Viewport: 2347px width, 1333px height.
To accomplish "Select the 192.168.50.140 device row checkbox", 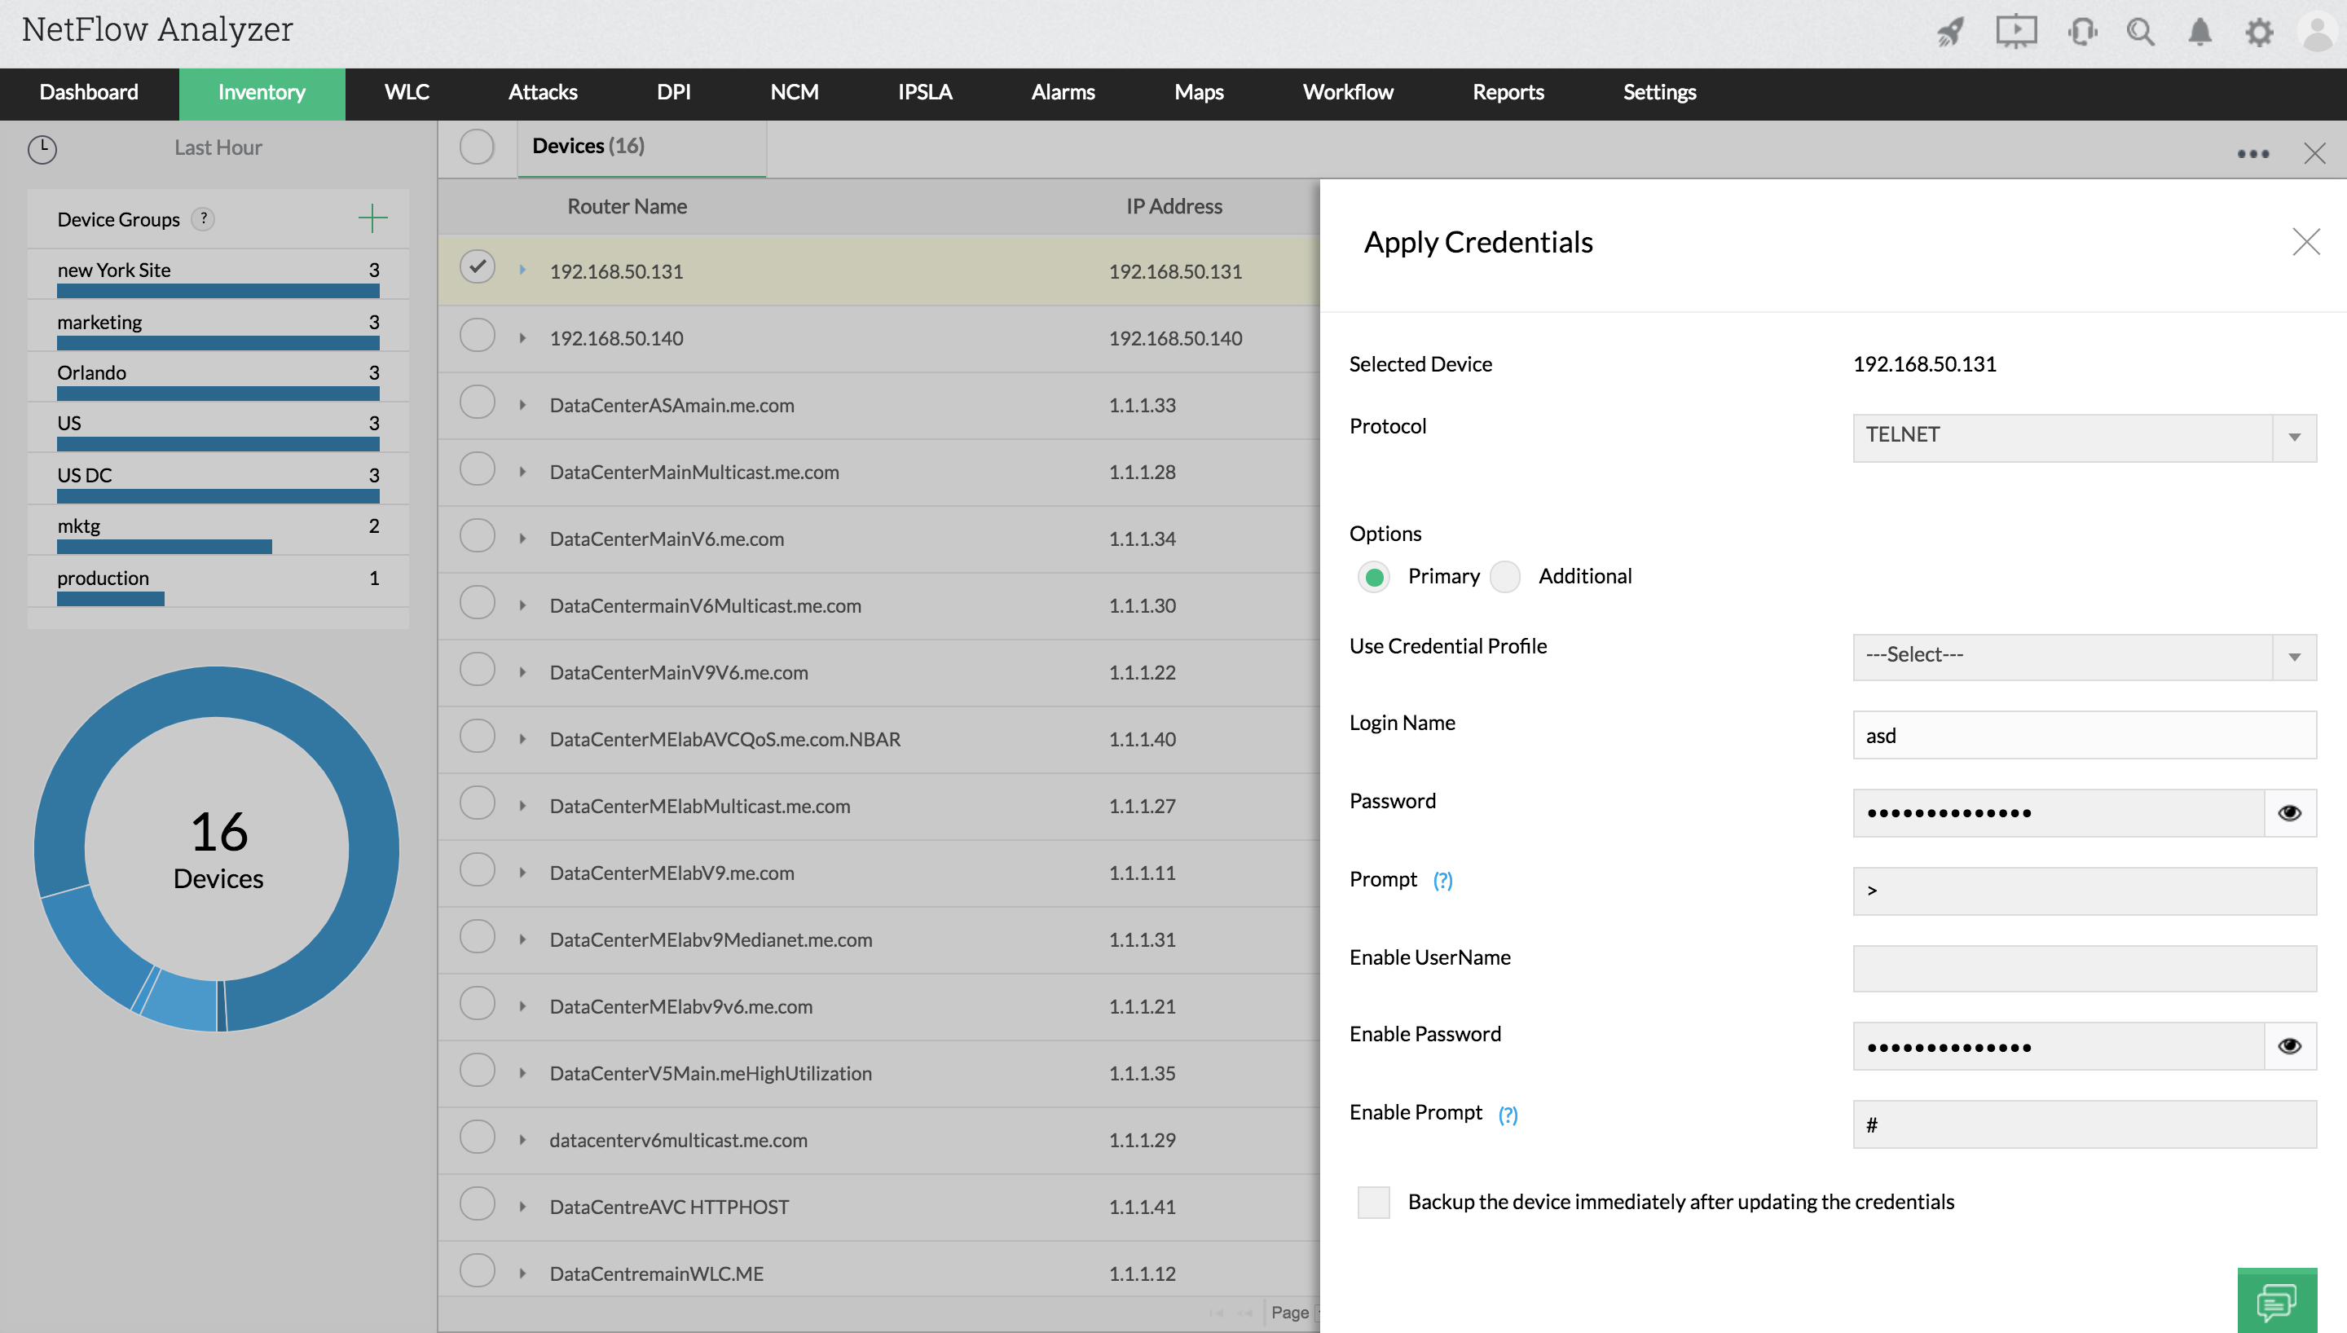I will [477, 336].
